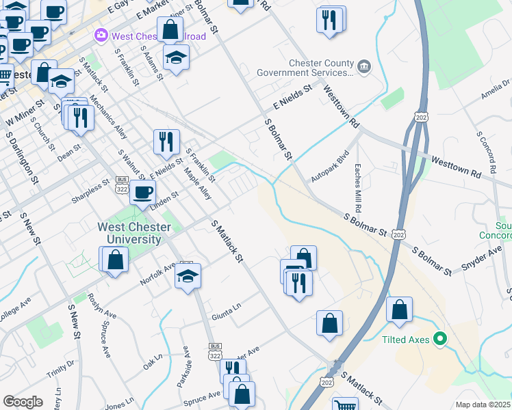The image size is (512, 410).
Task: Click the West Chester Railroad camera icon
Action: 101,36
